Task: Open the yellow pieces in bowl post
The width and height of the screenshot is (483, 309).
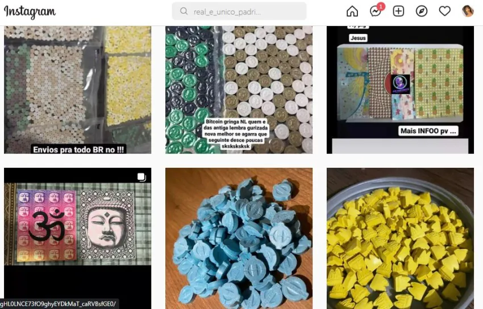Action: 400,238
